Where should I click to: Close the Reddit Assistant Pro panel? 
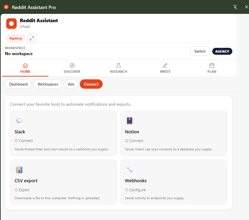point(246,7)
